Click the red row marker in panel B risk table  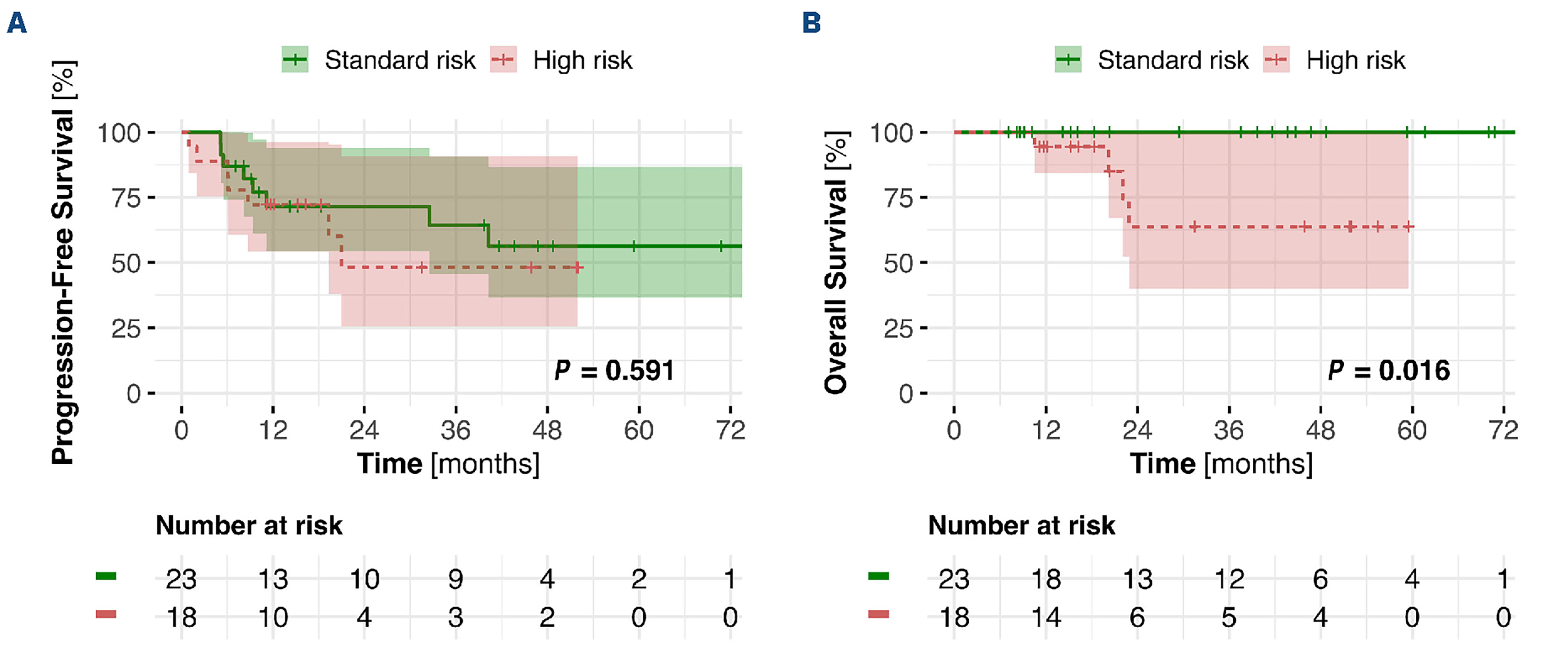coord(878,615)
